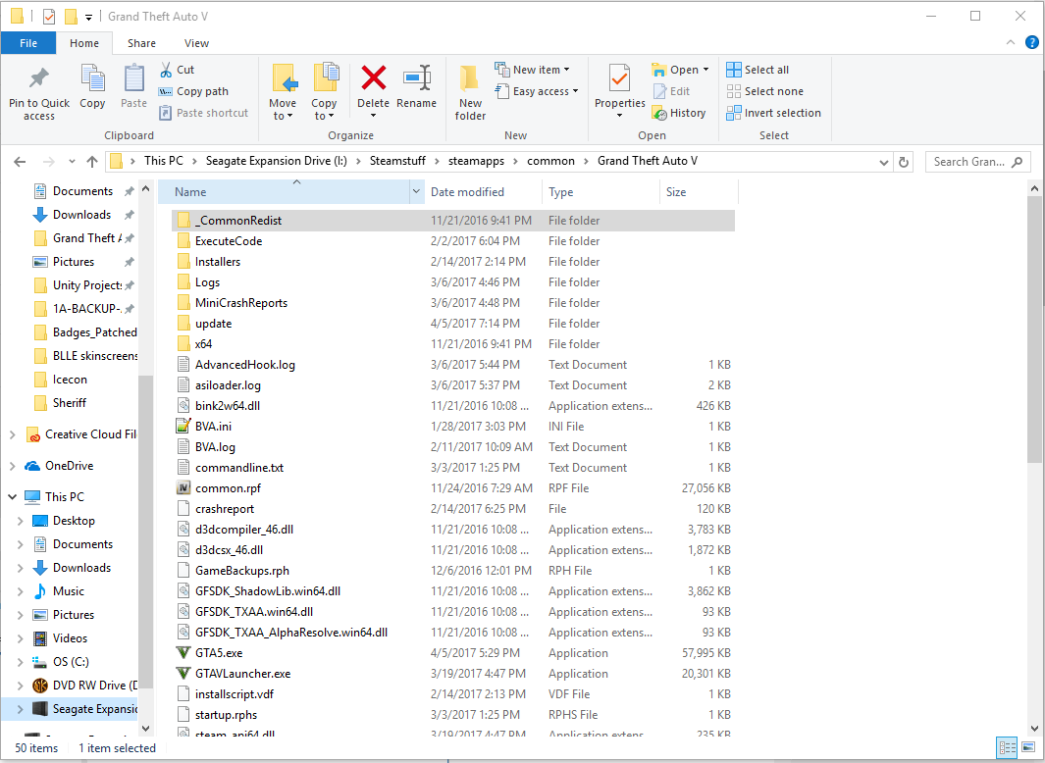Show file History
This screenshot has width=1045, height=763.
[x=679, y=113]
